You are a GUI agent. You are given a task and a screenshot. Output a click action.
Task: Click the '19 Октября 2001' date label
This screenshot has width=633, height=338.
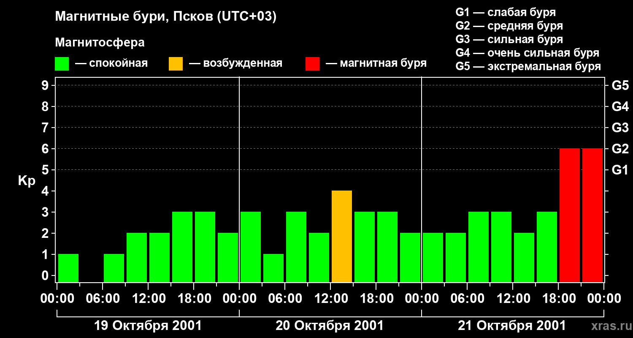tap(148, 326)
